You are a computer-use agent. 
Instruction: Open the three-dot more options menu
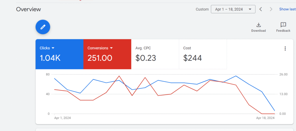click(285, 48)
